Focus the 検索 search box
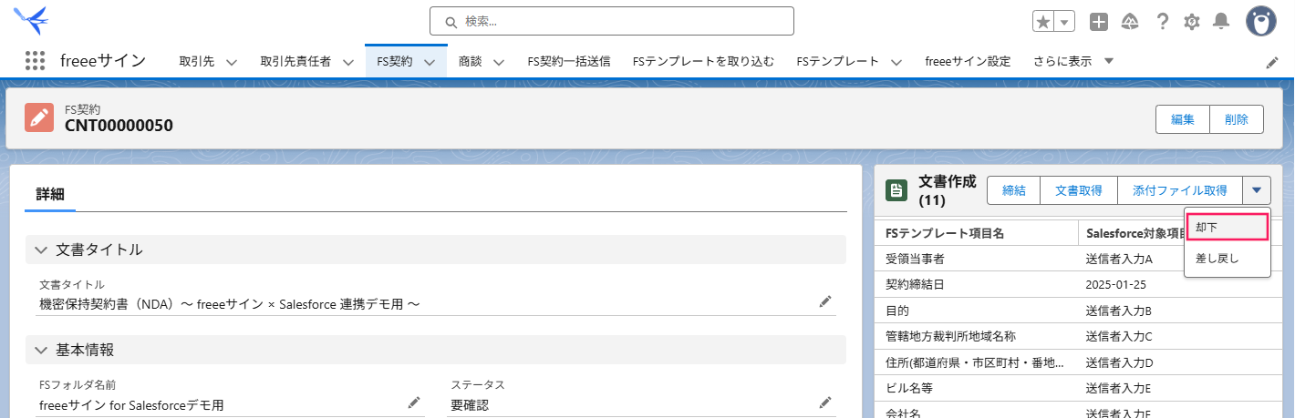The width and height of the screenshot is (1295, 418). point(611,21)
